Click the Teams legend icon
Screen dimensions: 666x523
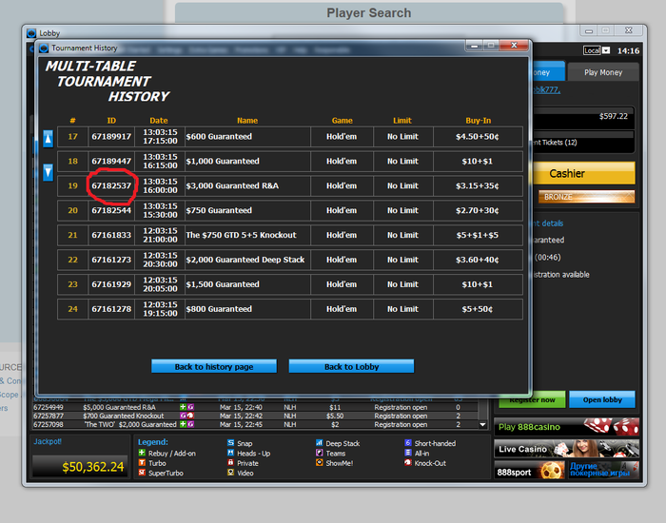click(x=320, y=453)
